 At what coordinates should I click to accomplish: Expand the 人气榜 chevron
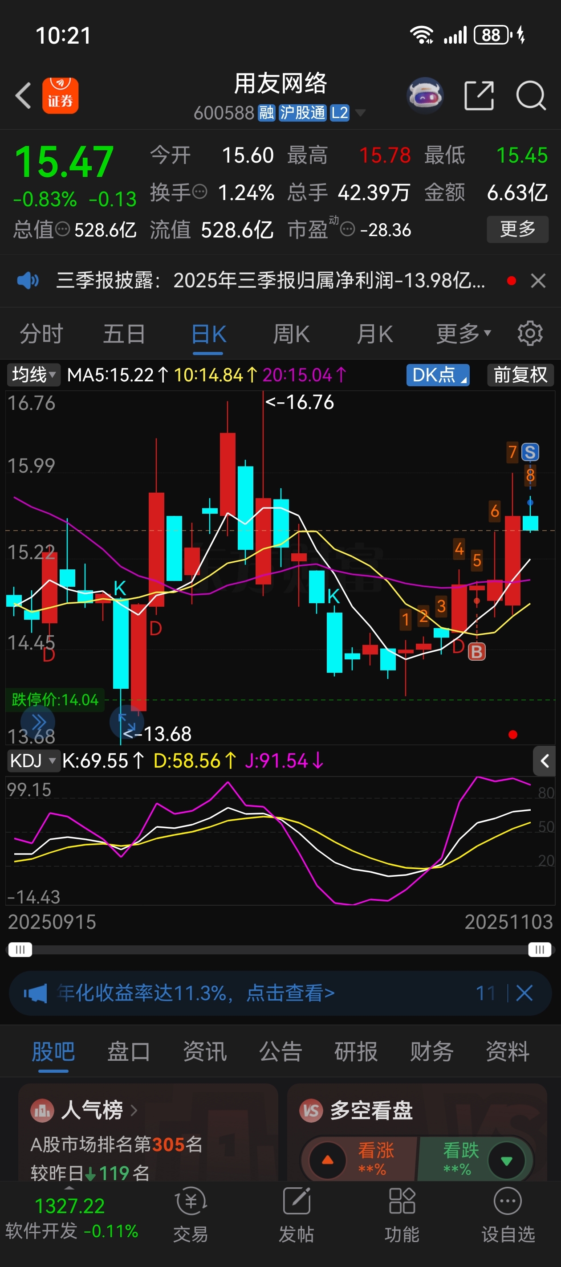coord(134,1110)
